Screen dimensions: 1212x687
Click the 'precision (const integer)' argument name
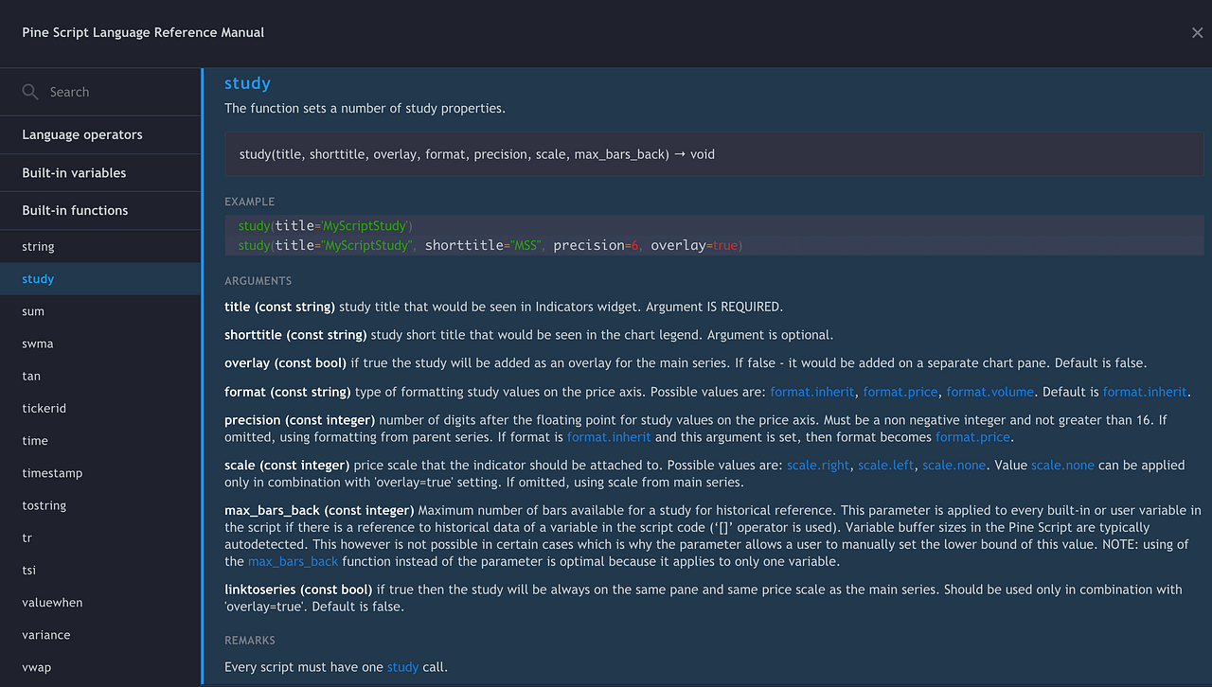[300, 420]
